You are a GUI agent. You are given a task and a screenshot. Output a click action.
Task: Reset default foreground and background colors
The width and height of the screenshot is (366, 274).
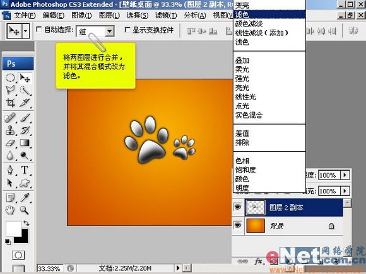pos(8,242)
